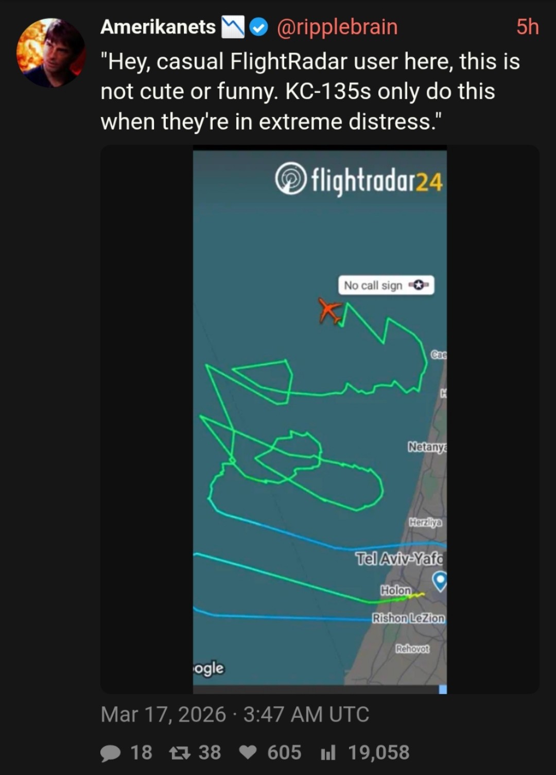The width and height of the screenshot is (556, 775).
Task: Click the 5h timestamp
Action: point(528,27)
